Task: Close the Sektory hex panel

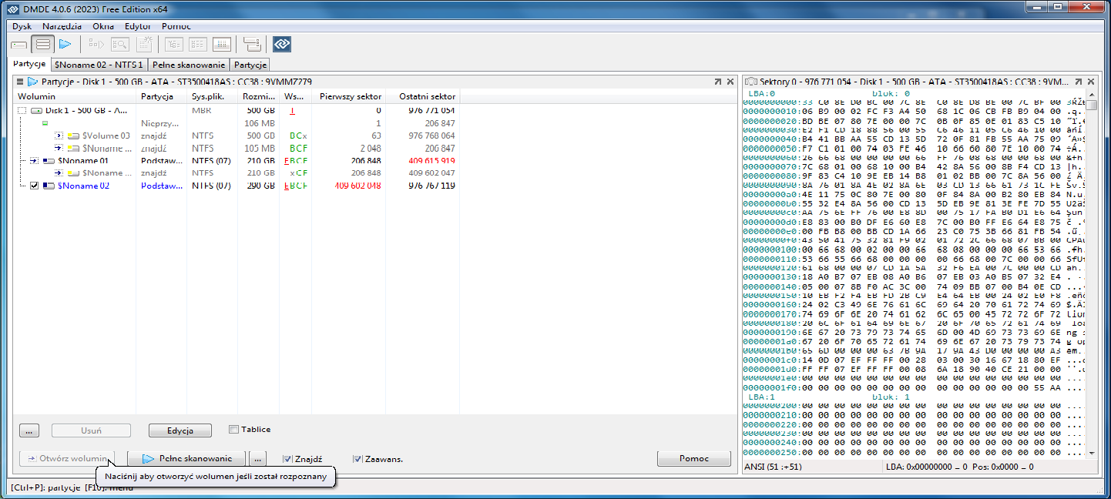Action: [x=1091, y=81]
